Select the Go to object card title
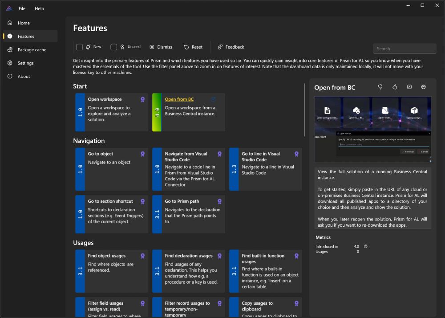This screenshot has width=445, height=318. coord(101,154)
